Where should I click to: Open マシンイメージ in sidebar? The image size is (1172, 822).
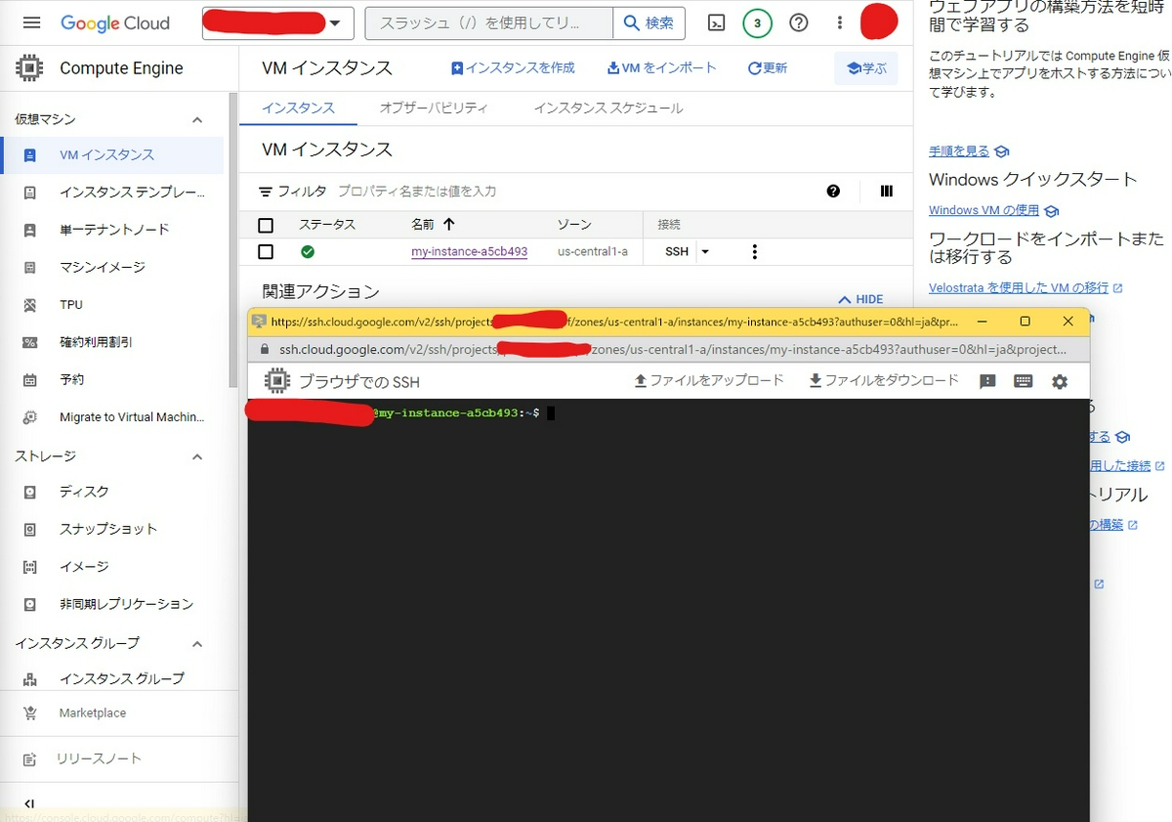point(112,267)
